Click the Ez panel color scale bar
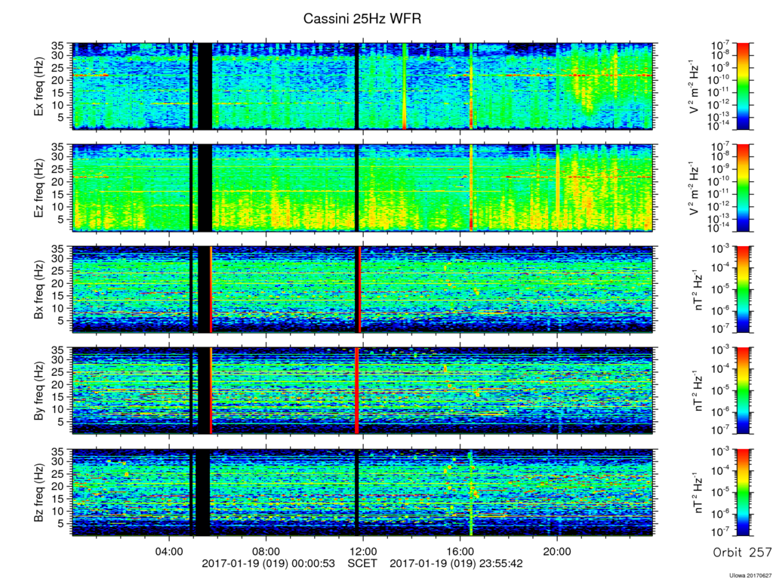 [x=743, y=188]
